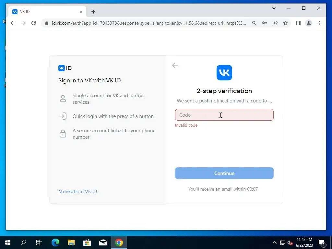Close the VK ID tab

pos(81,12)
